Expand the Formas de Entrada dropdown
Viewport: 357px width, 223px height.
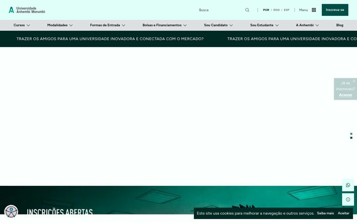(x=108, y=25)
